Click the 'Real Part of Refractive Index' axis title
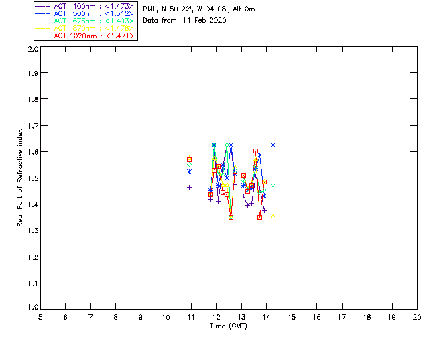The width and height of the screenshot is (429, 343). (20, 178)
